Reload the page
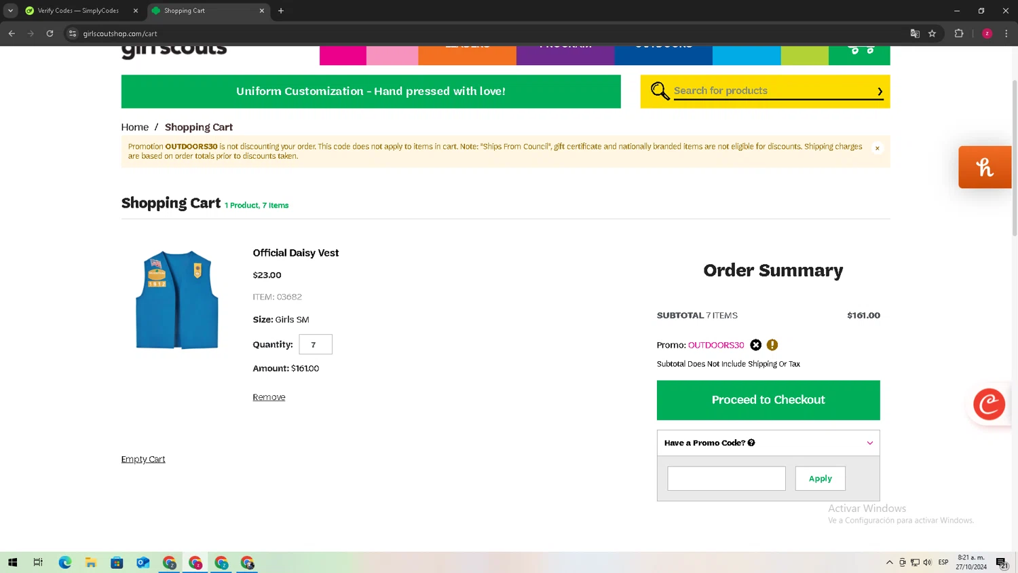 pyautogui.click(x=50, y=33)
